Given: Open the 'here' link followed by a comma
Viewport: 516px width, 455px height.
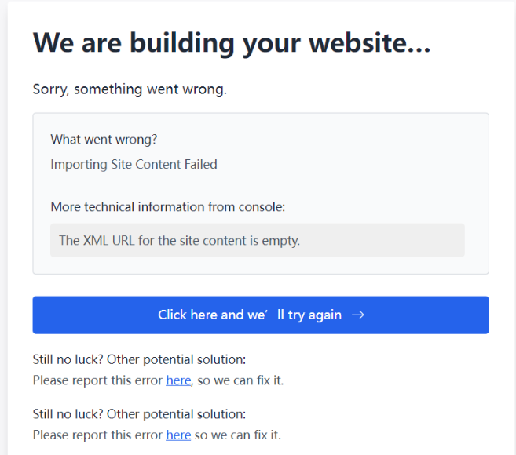Looking at the screenshot, I should [x=178, y=380].
